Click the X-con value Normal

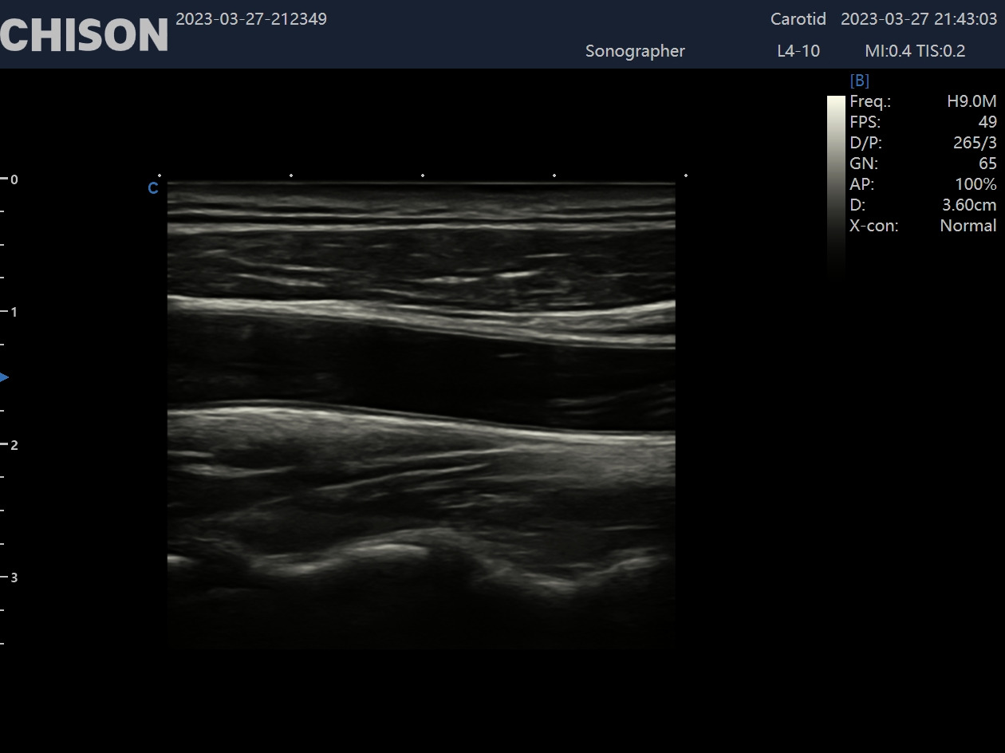968,226
